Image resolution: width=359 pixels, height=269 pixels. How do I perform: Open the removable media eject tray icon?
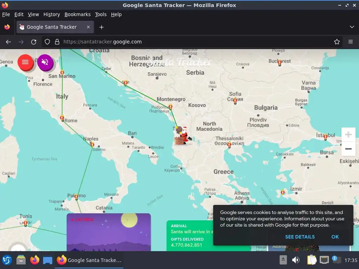pyautogui.click(x=283, y=260)
